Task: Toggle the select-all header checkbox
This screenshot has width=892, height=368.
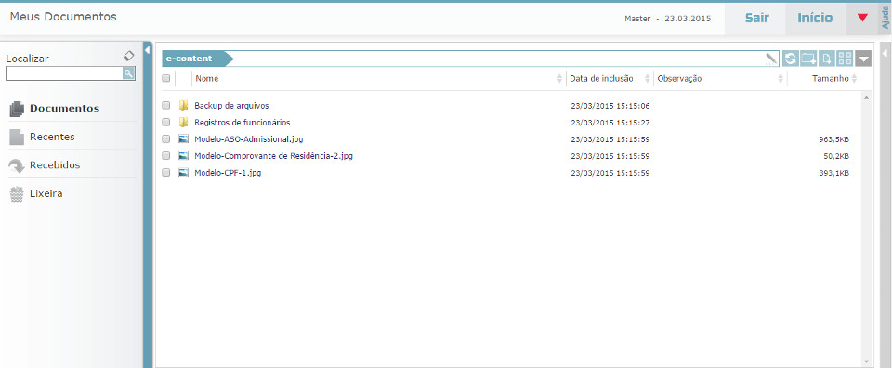Action: [165, 78]
